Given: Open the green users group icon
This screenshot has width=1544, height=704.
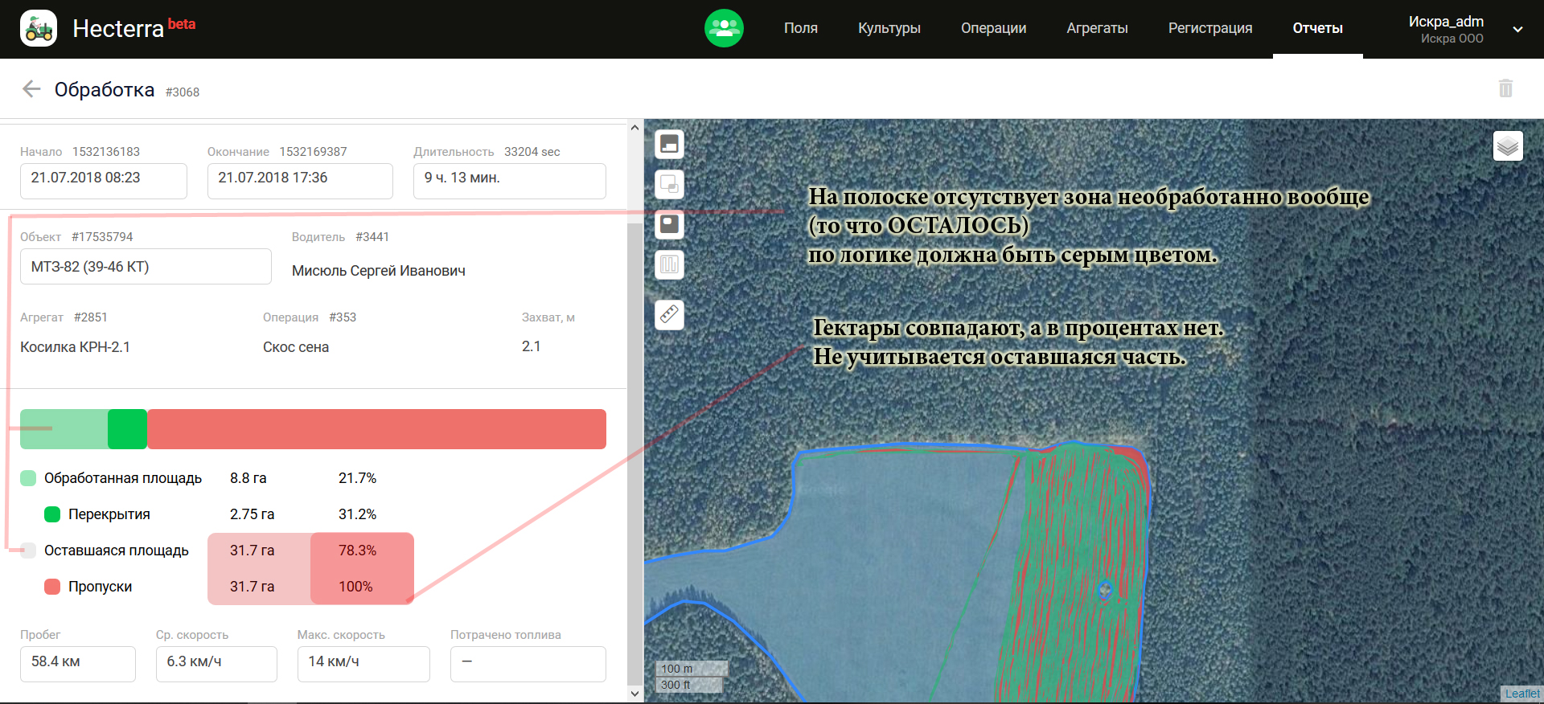Looking at the screenshot, I should 724,29.
